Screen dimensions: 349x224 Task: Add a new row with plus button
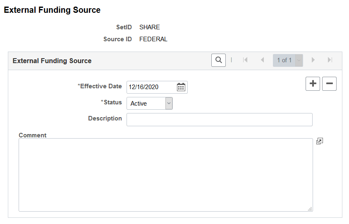(313, 84)
